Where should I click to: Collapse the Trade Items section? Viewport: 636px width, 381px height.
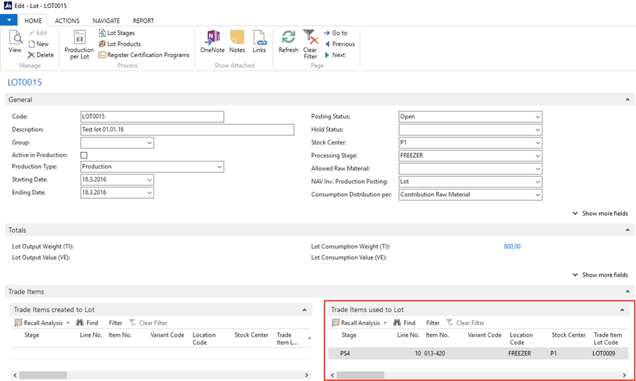pos(627,292)
